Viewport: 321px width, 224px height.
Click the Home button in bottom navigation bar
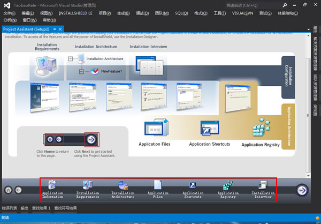pyautogui.click(x=9, y=190)
